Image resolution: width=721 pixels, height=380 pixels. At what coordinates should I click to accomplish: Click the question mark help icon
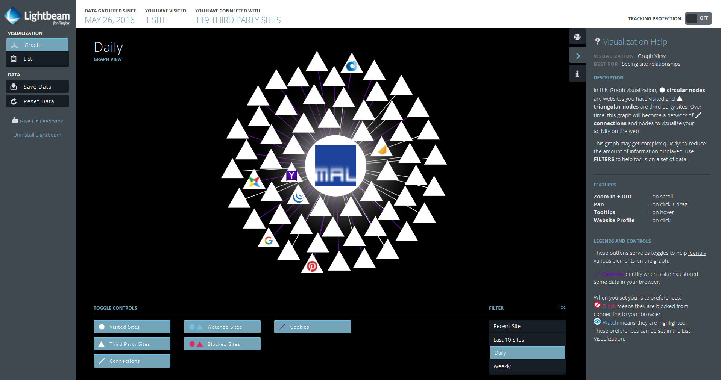[597, 42]
